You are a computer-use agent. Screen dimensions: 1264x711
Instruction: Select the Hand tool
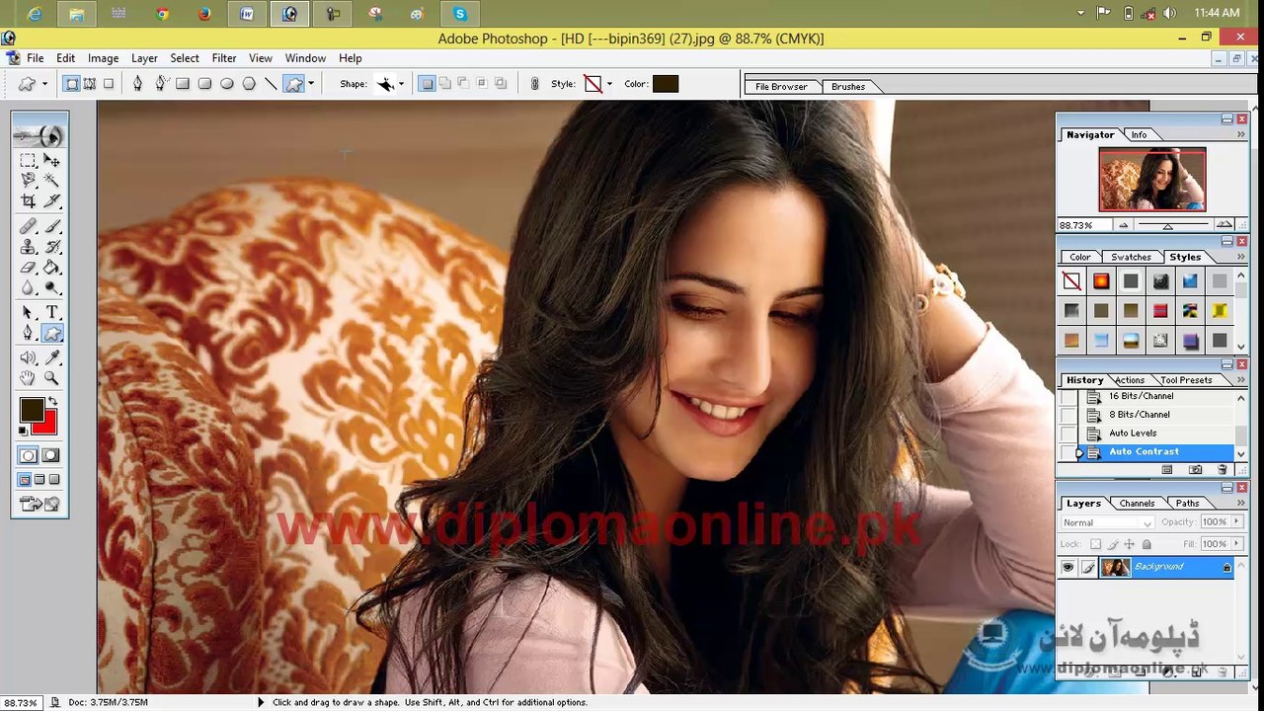tap(29, 378)
